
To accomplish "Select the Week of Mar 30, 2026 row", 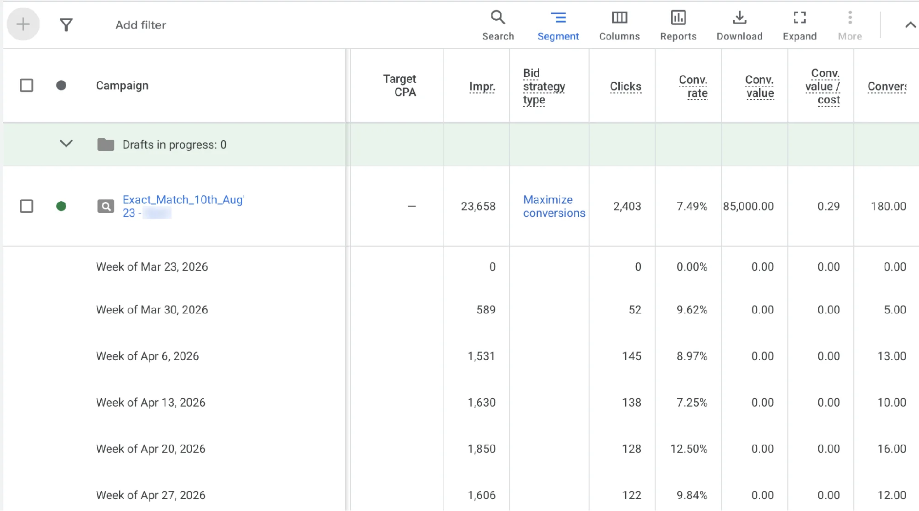I will [x=152, y=310].
